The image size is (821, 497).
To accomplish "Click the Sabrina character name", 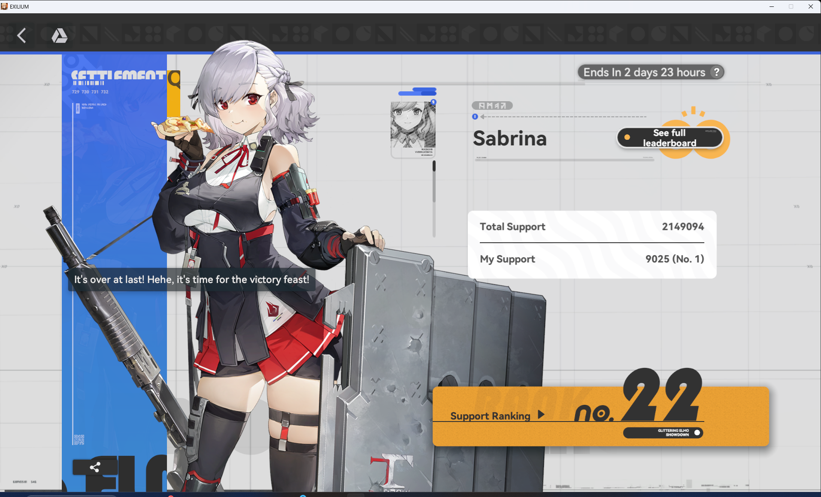I will point(510,139).
